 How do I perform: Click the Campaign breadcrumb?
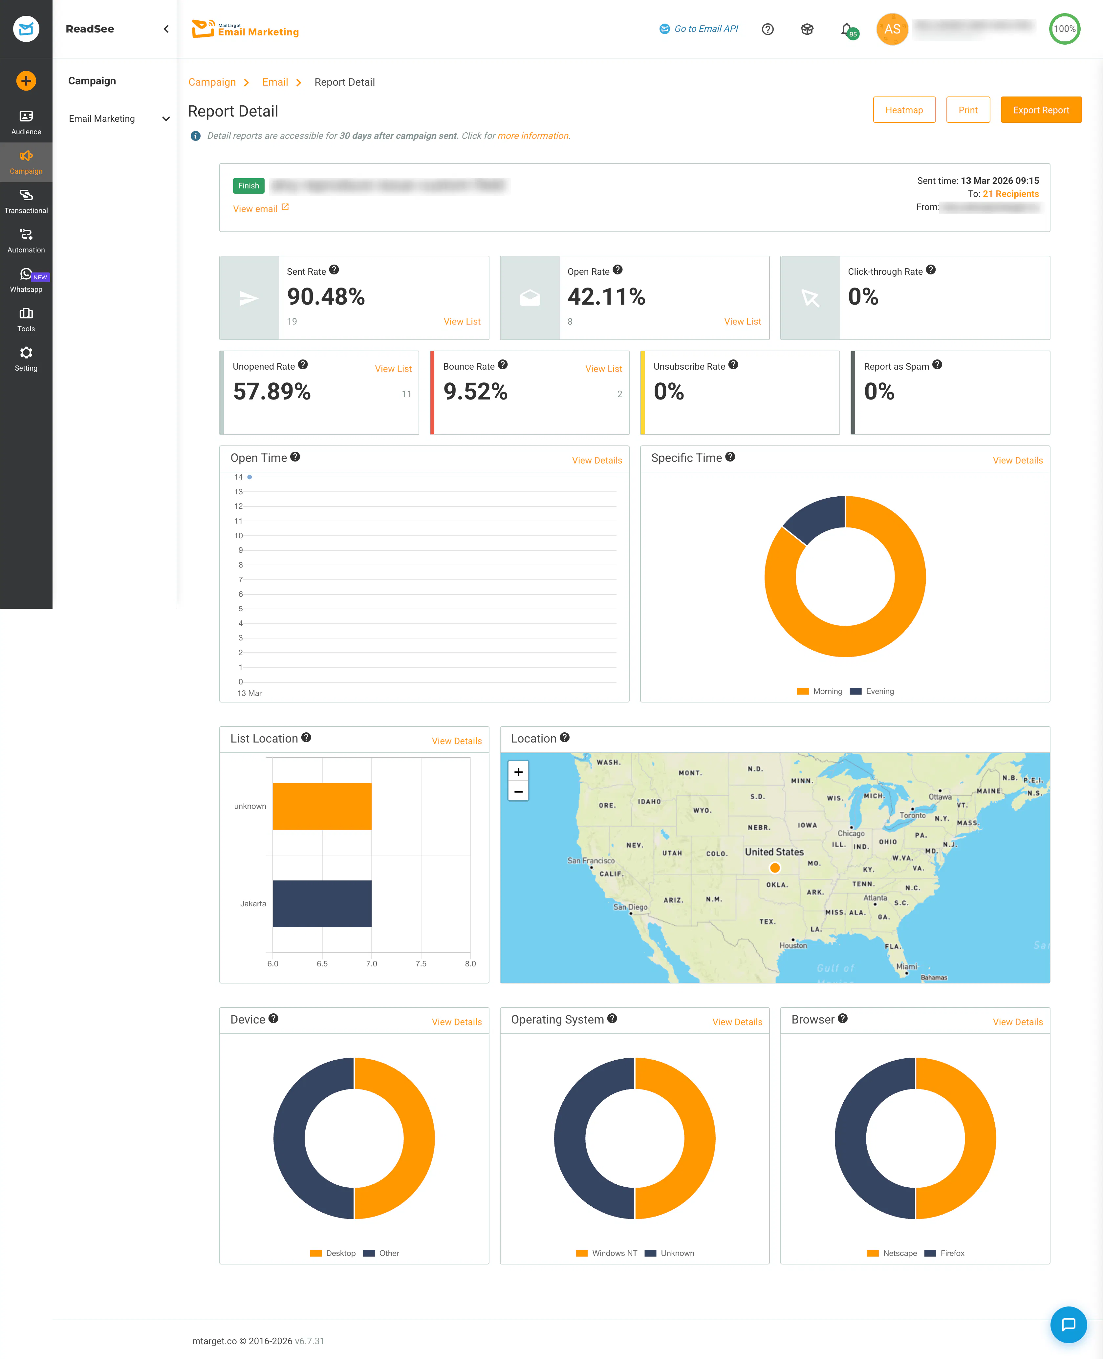[212, 82]
